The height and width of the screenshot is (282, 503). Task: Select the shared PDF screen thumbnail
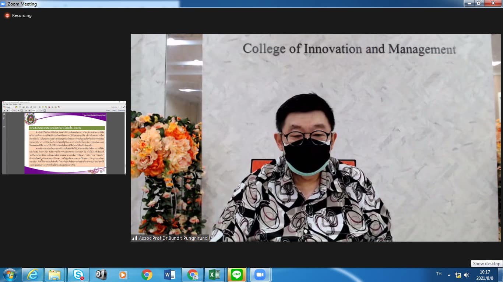click(64, 137)
